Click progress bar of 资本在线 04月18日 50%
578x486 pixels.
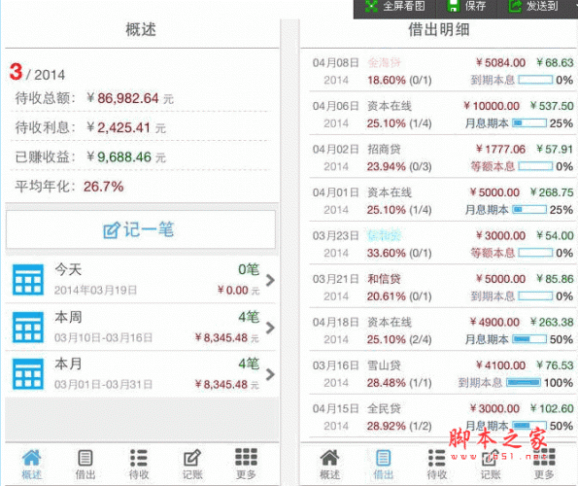point(529,339)
